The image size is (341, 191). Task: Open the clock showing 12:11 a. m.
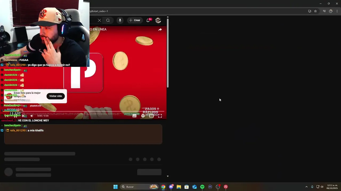[x=332, y=187]
